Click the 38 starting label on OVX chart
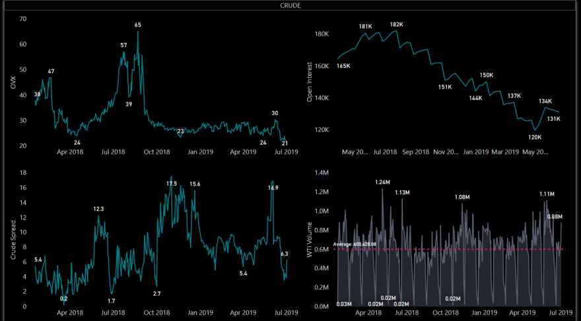The width and height of the screenshot is (581, 321). click(x=38, y=94)
